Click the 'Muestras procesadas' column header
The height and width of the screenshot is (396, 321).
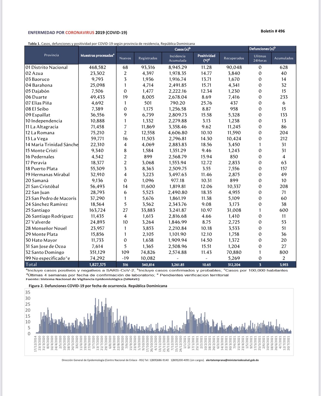tap(97, 56)
